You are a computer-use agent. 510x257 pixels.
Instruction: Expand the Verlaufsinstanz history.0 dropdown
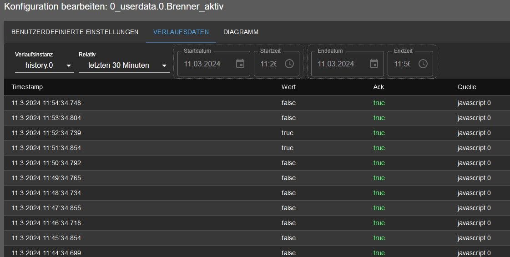coord(44,66)
